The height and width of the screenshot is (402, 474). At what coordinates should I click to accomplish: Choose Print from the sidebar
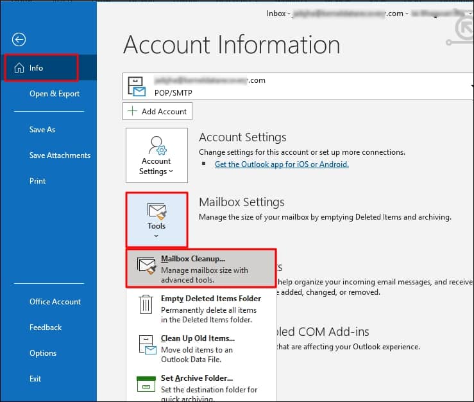[37, 181]
